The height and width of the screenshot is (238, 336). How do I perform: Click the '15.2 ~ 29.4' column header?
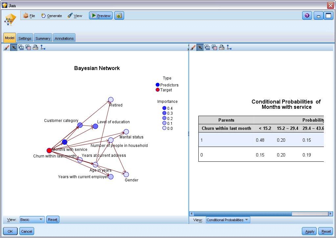pos(287,128)
